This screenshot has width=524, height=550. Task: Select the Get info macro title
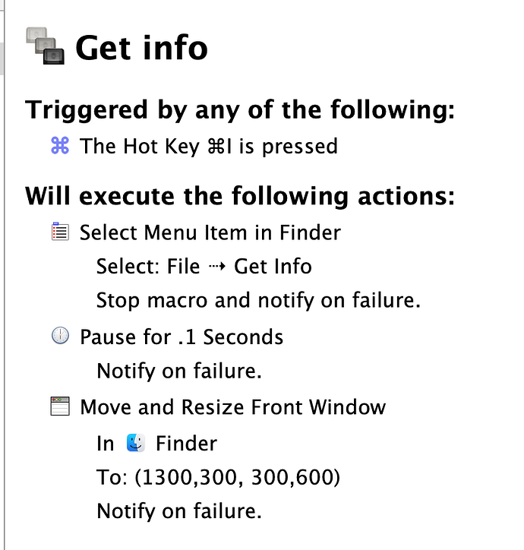click(x=142, y=48)
